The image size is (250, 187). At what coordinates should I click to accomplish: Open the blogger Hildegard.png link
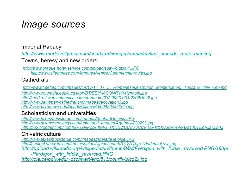[122, 127]
